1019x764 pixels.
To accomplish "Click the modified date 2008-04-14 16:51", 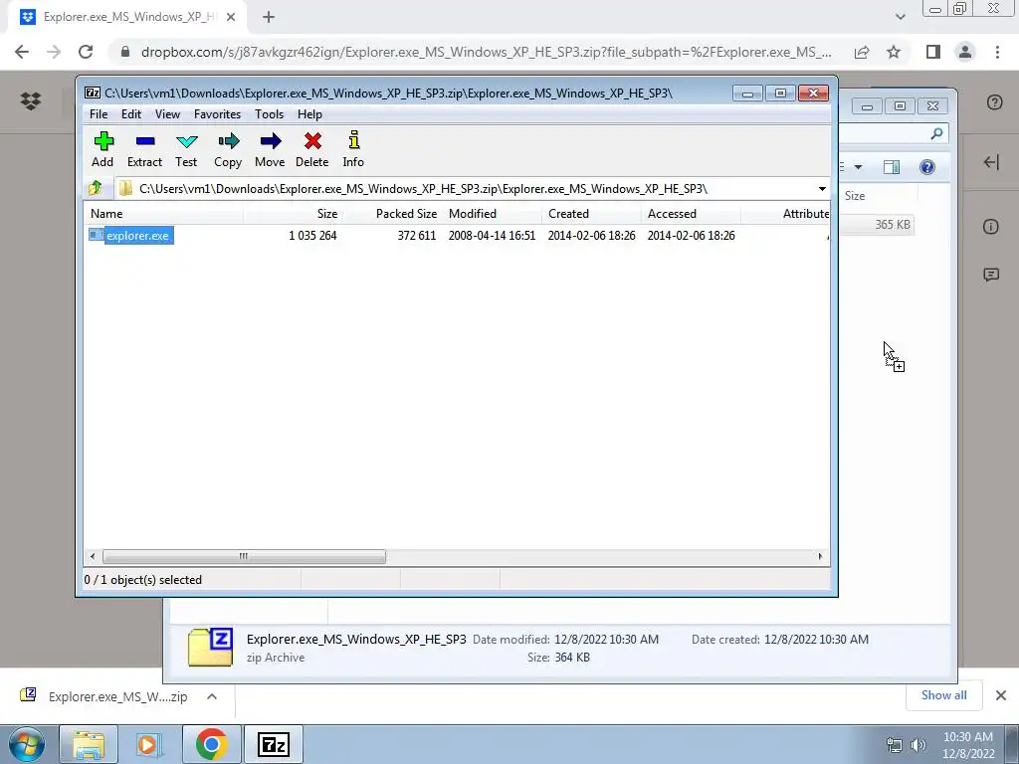I will [x=492, y=235].
